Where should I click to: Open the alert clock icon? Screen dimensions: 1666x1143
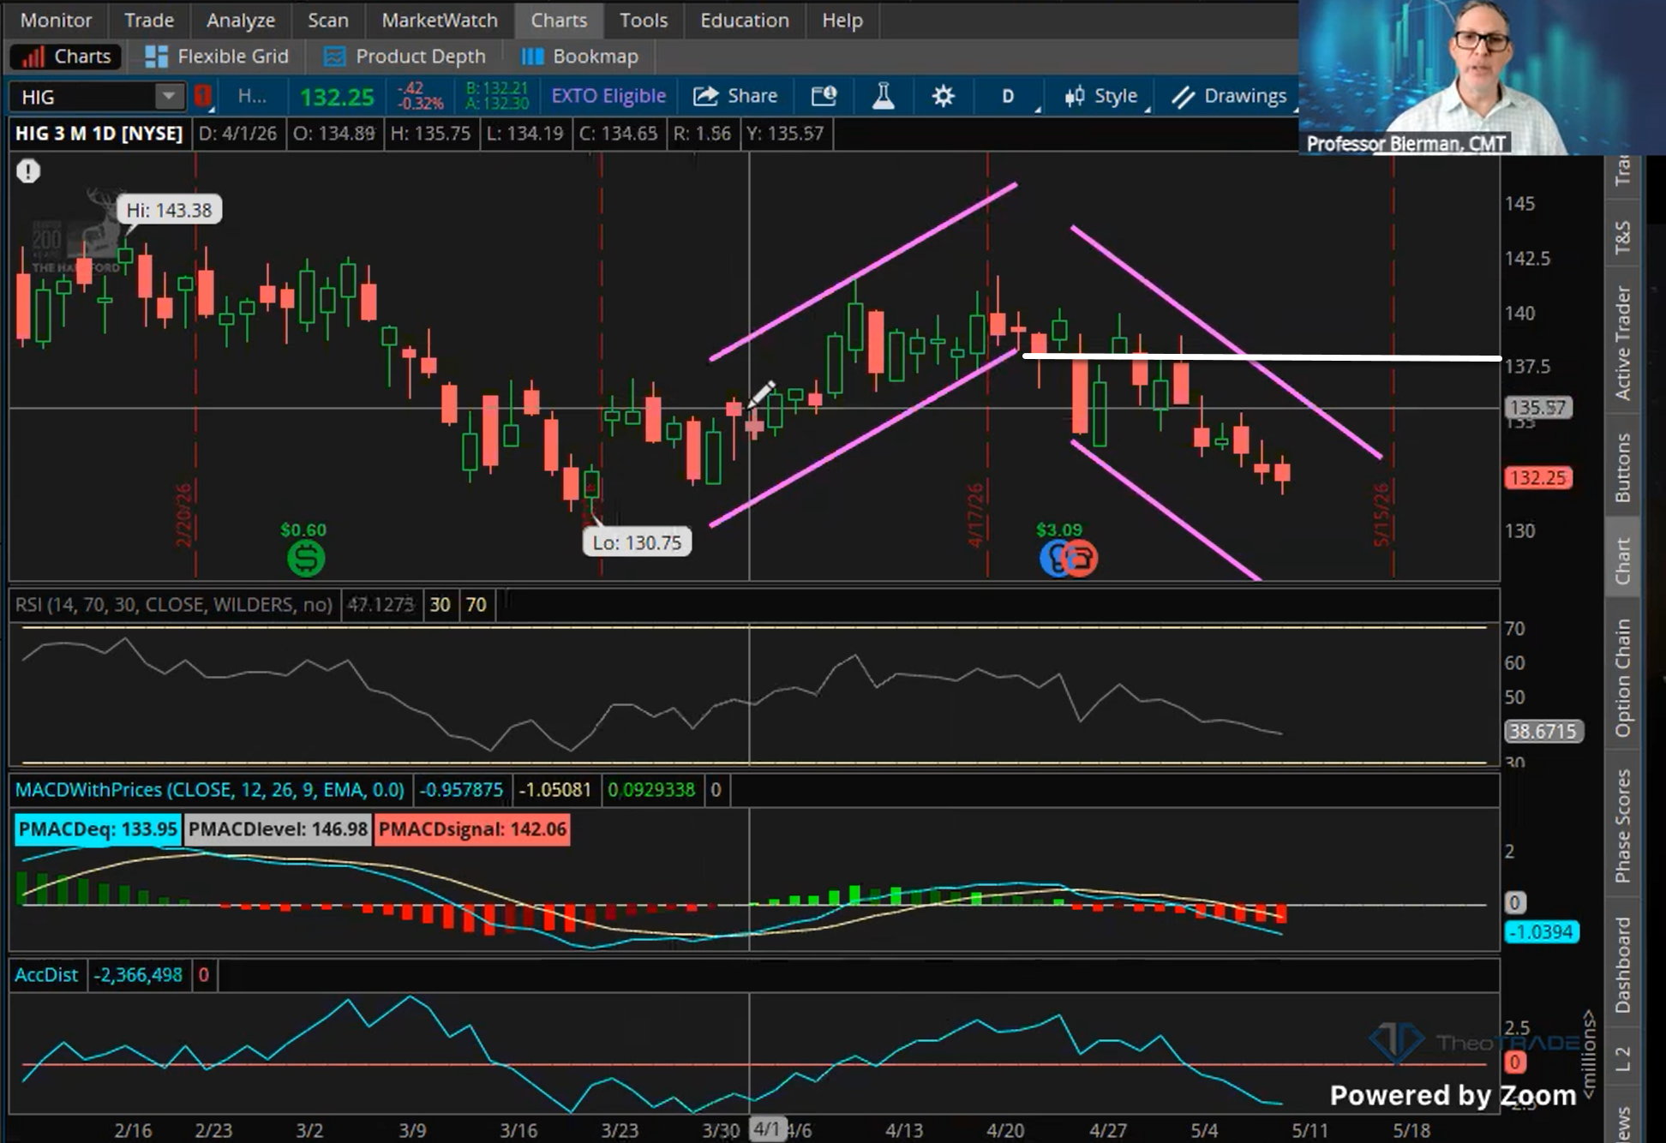click(824, 96)
